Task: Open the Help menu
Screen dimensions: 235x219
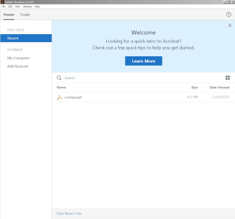Action: point(37,6)
